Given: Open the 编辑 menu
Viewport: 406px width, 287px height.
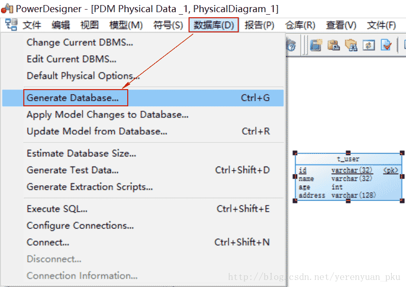Looking at the screenshot, I should 61,25.
